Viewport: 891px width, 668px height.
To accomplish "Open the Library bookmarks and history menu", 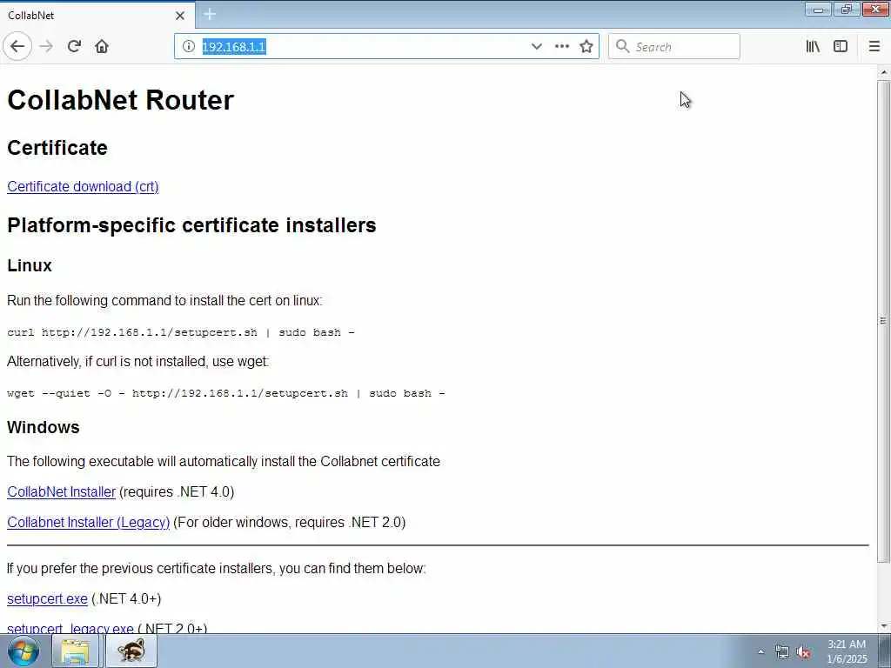I will click(813, 47).
